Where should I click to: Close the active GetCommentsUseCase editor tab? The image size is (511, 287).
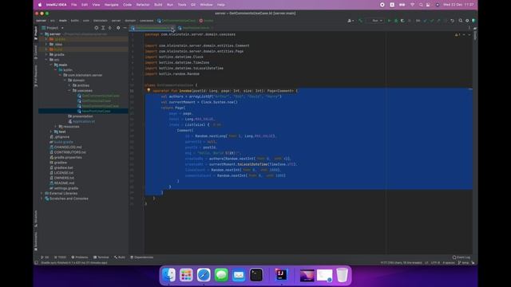point(172,29)
